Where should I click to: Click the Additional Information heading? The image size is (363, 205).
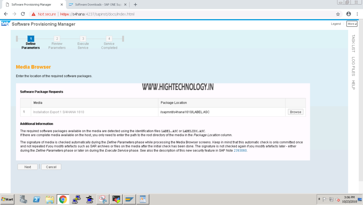[37, 124]
